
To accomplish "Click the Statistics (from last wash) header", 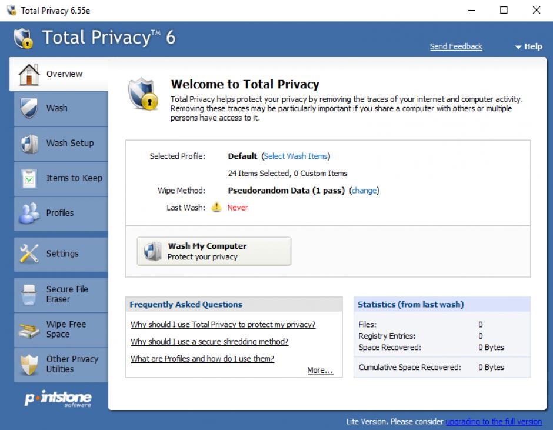I will tap(411, 305).
